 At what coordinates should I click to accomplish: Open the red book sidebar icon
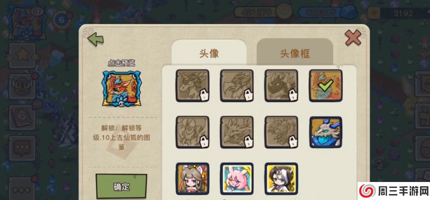coord(22,117)
